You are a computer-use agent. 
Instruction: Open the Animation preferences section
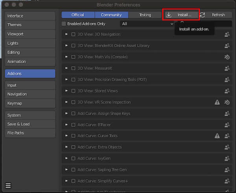(x=30, y=62)
